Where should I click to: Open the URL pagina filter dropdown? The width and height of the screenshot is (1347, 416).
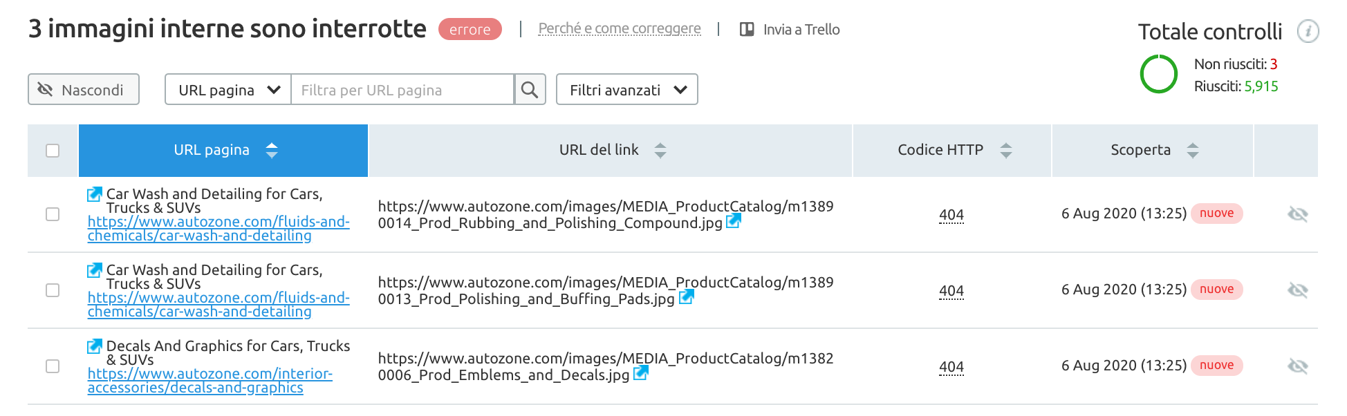[228, 90]
